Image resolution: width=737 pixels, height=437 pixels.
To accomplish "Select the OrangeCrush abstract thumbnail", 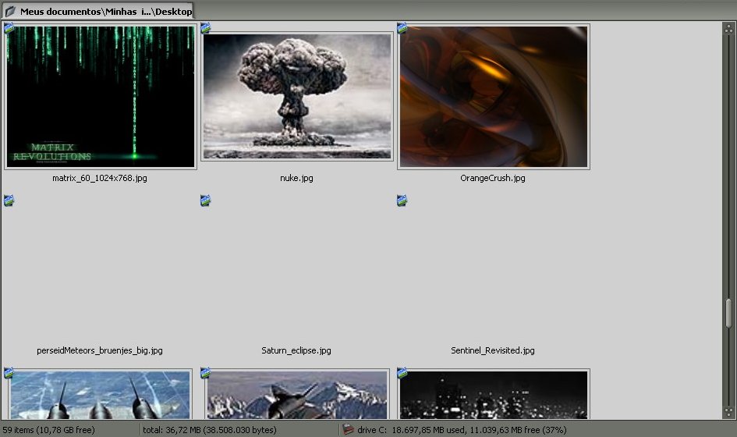I will [x=493, y=96].
